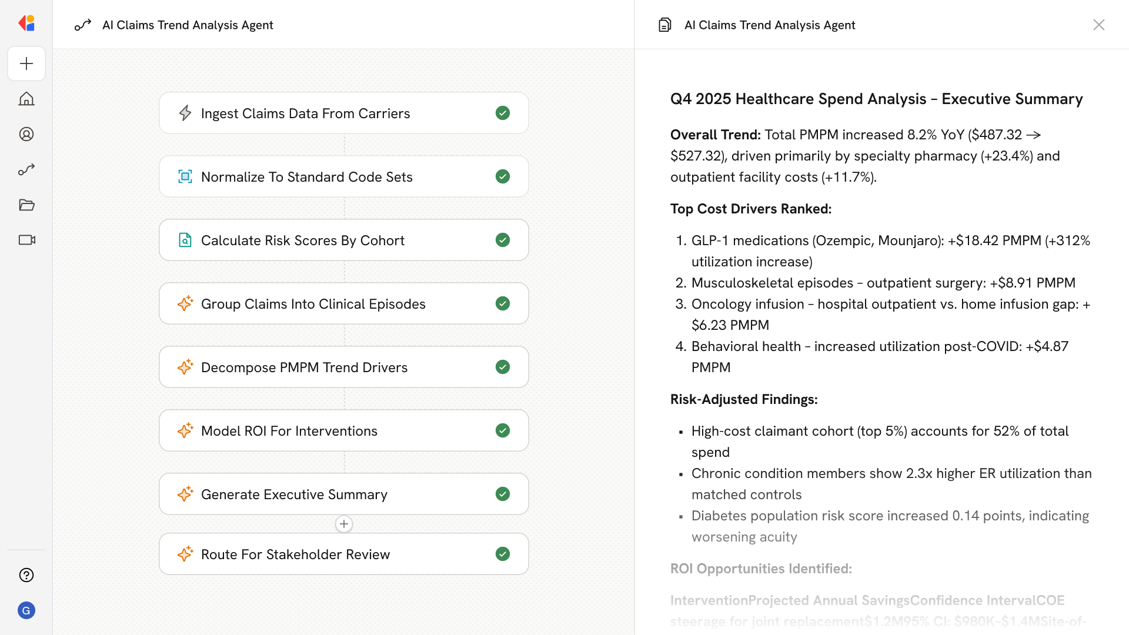
Task: Open the user profile icon in sidebar
Action: click(26, 134)
